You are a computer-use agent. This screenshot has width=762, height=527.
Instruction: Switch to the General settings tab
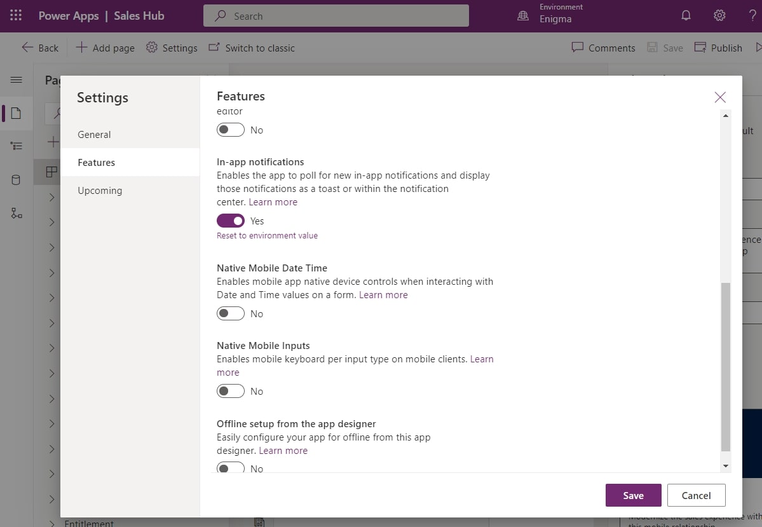point(93,134)
